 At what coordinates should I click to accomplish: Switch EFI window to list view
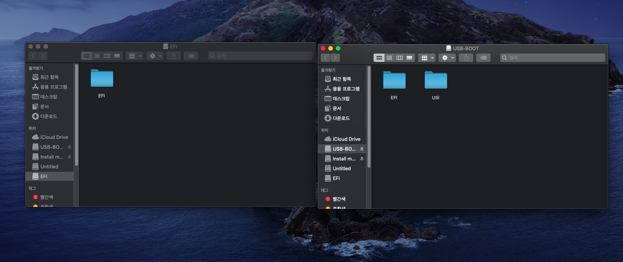(x=97, y=56)
